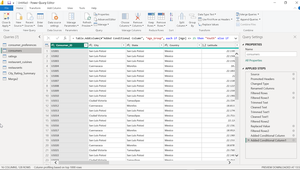The image size is (300, 170).
Task: Open the City column filter dropdown
Action: [x=123, y=45]
